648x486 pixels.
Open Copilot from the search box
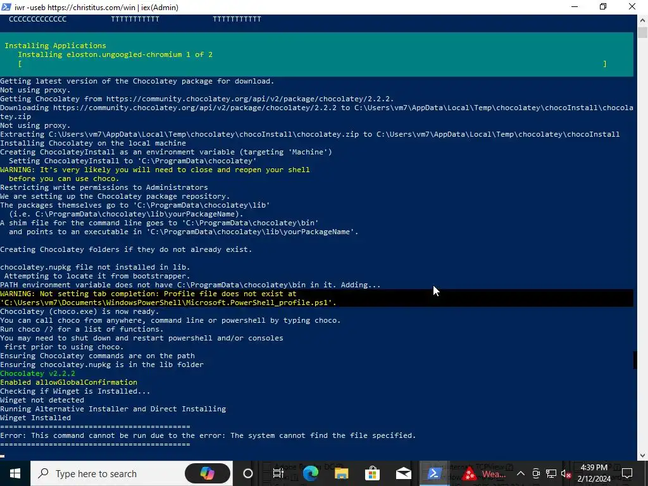coord(208,473)
